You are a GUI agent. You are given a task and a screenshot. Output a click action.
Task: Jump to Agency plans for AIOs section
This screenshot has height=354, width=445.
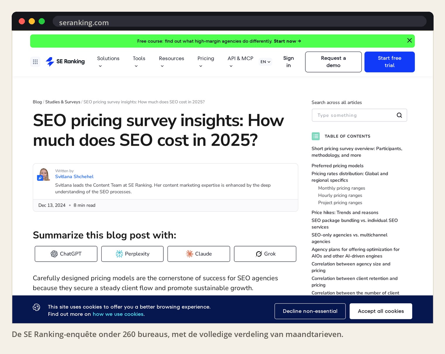pyautogui.click(x=355, y=253)
